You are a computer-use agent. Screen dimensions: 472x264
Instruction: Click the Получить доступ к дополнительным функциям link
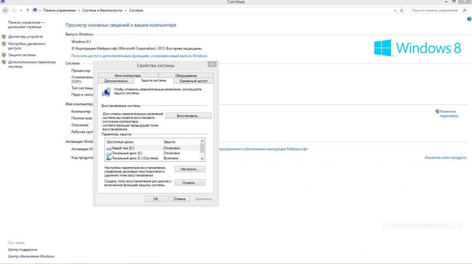click(139, 56)
